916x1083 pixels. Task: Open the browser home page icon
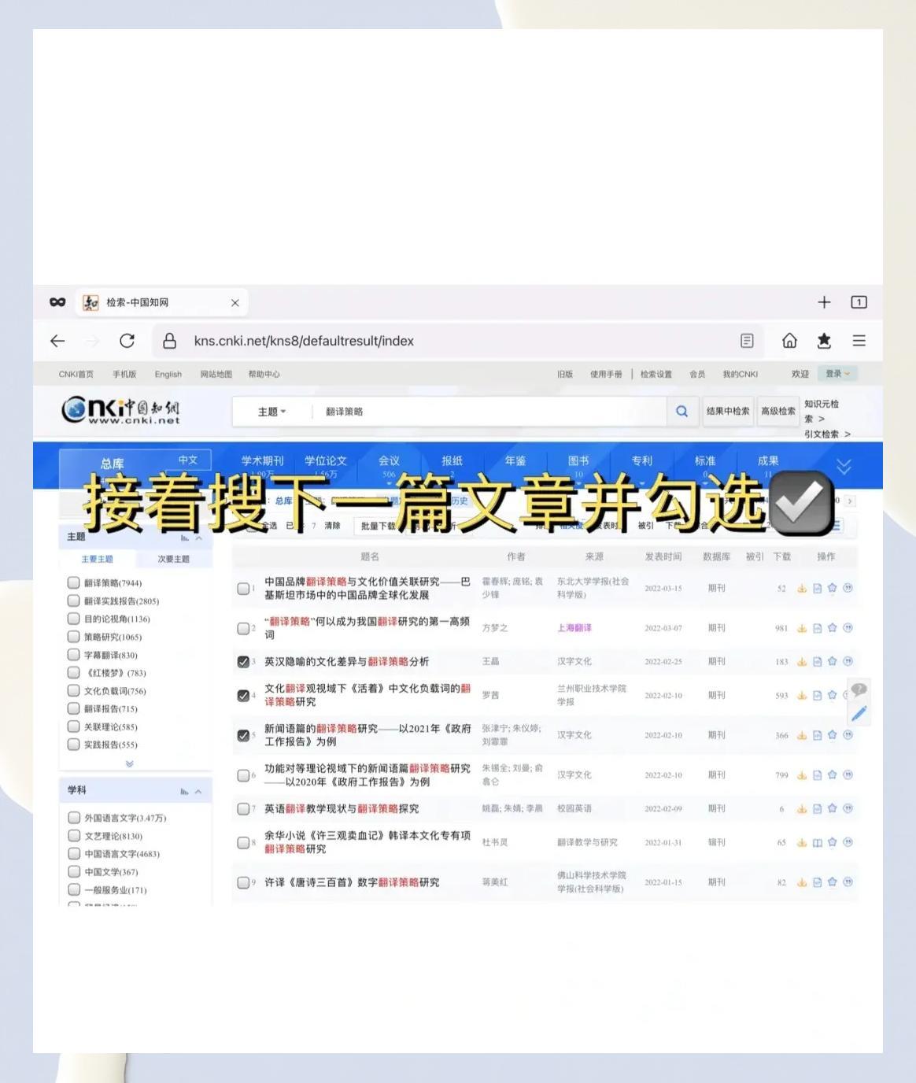pyautogui.click(x=789, y=341)
